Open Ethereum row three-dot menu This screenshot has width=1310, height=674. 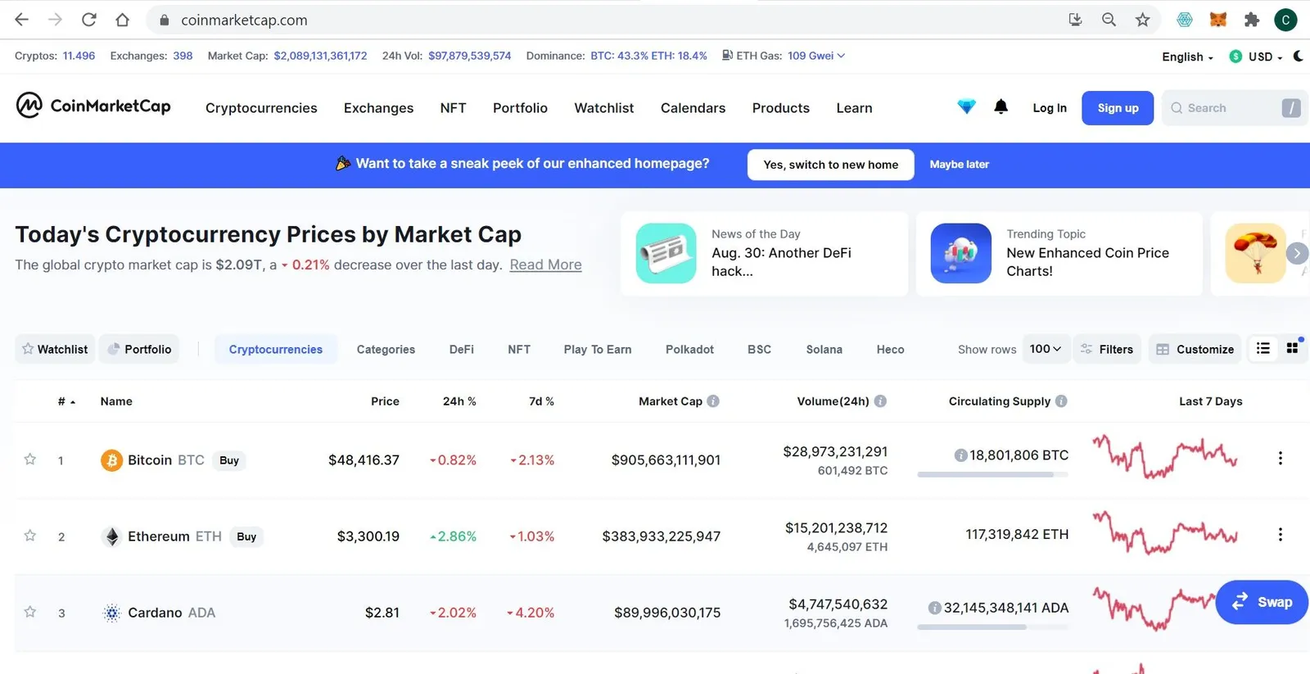1281,535
